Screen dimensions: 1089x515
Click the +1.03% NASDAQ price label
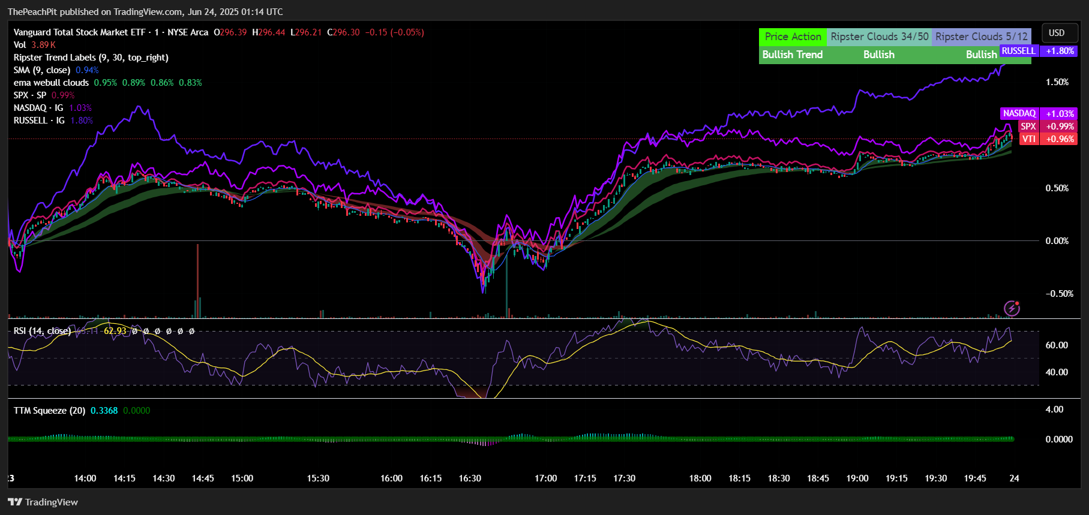[x=1060, y=113]
